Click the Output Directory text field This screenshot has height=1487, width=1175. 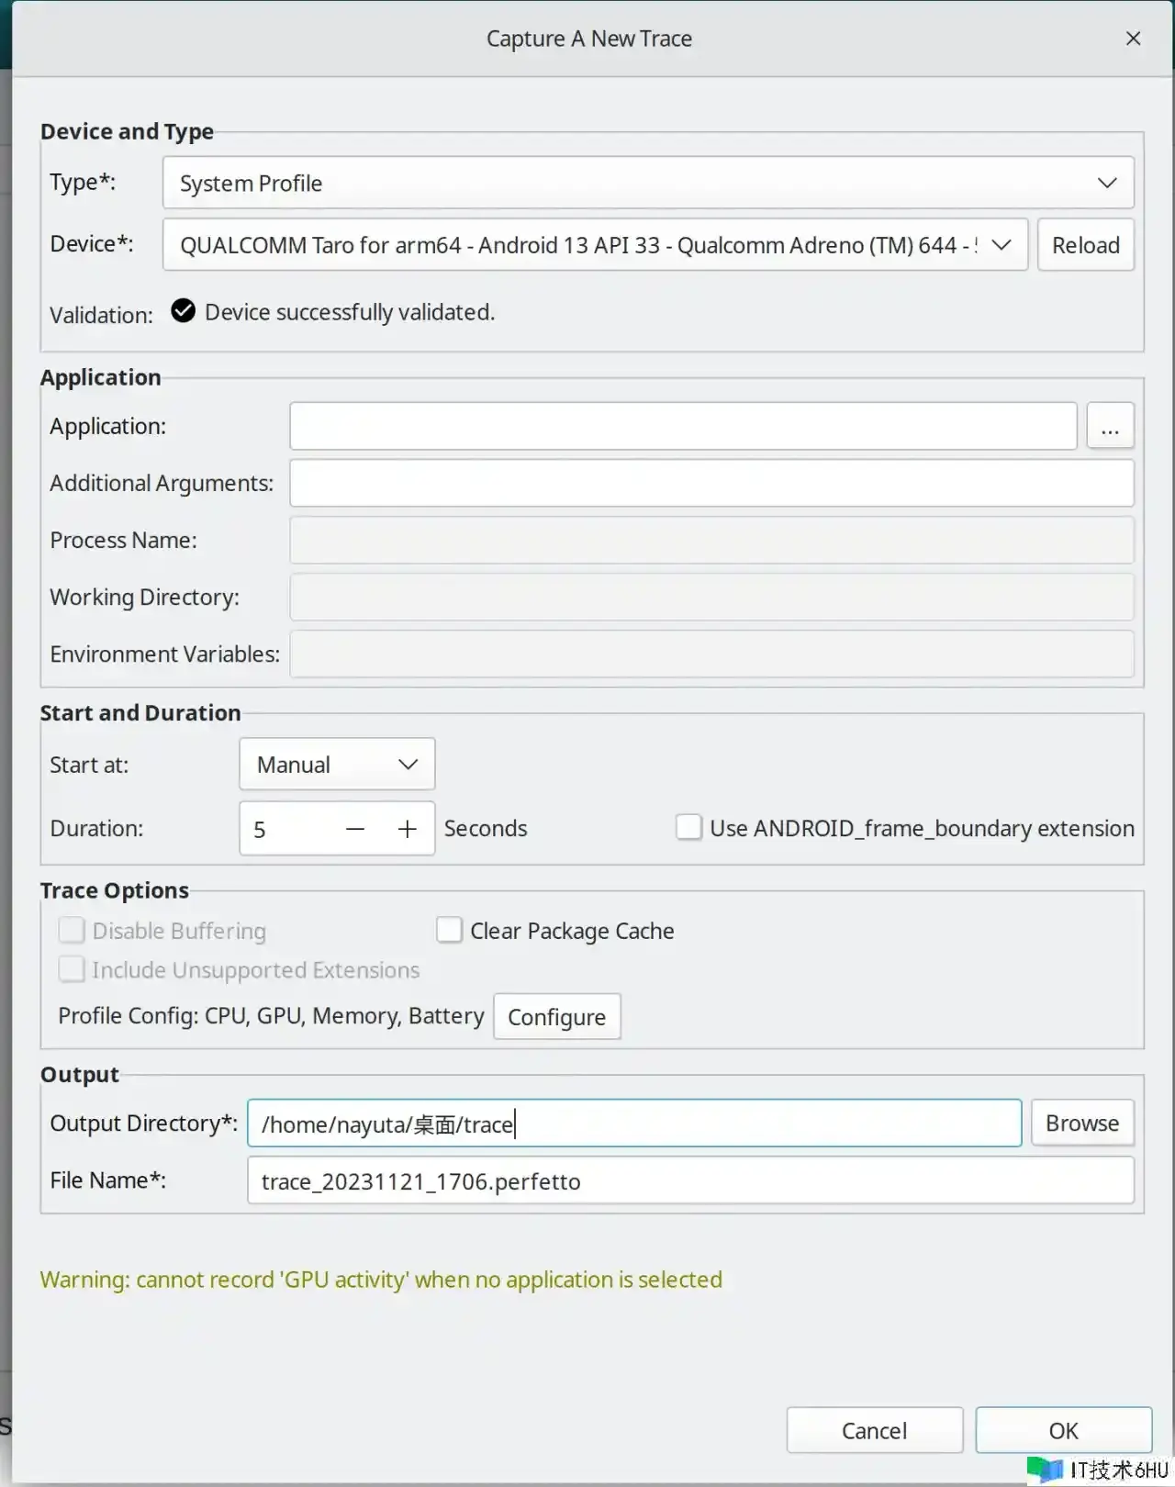click(x=634, y=1123)
